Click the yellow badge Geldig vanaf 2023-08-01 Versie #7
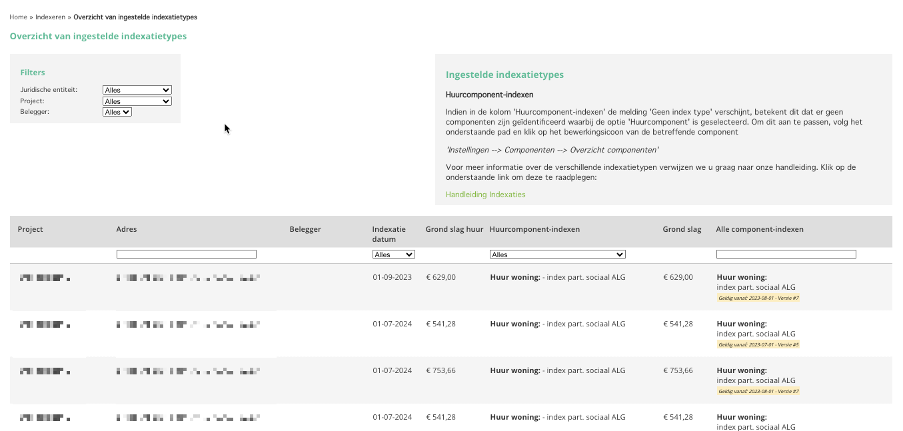Screen dimensions: 903x431 coord(758,298)
